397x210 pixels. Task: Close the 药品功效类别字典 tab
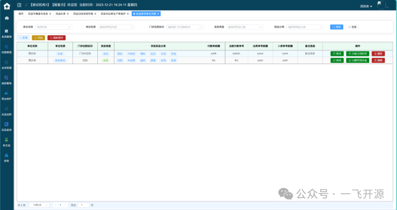pos(96,14)
